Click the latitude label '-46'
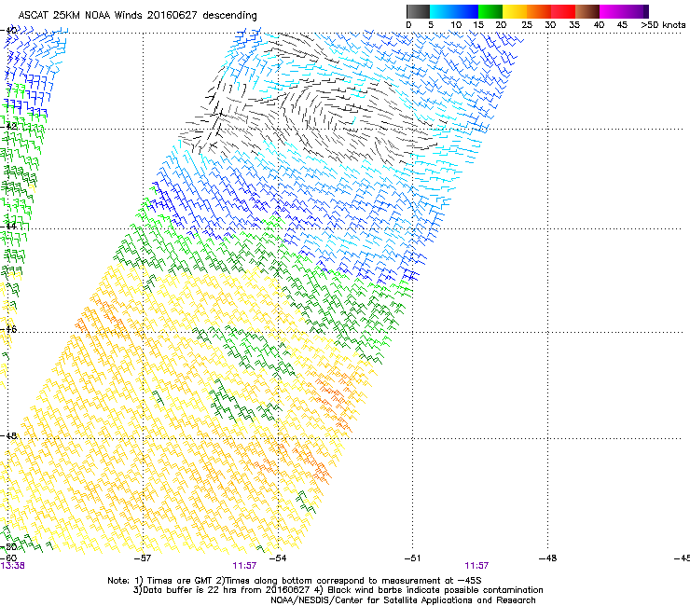This screenshot has width=690, height=606. 8,329
